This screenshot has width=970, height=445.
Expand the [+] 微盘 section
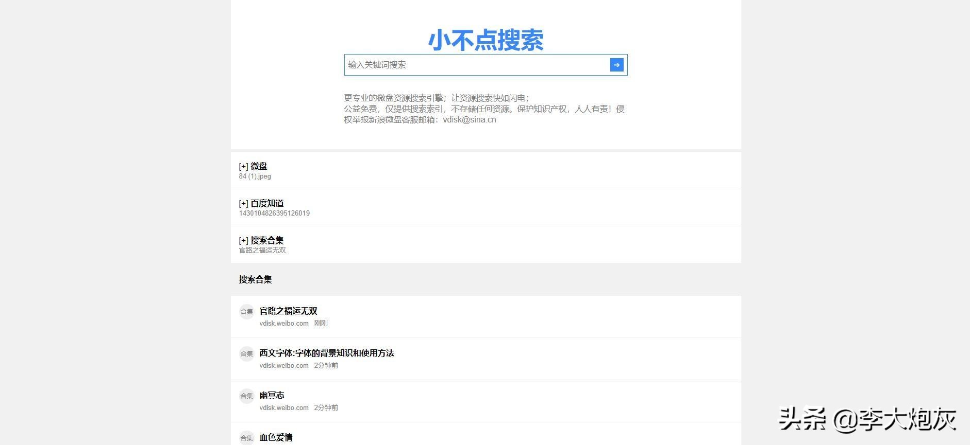tap(253, 166)
